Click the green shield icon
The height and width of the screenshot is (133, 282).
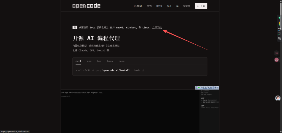tap(280, 18)
